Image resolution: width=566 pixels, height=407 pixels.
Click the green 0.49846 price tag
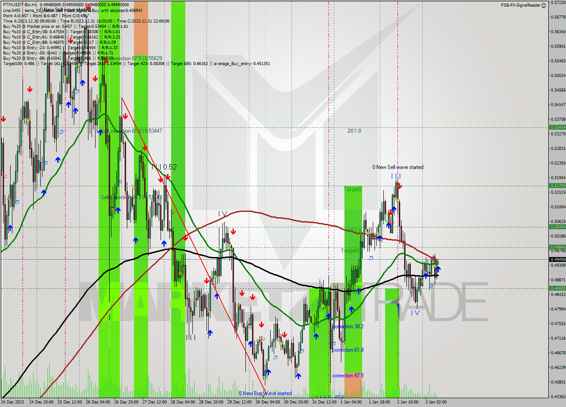tap(557, 247)
